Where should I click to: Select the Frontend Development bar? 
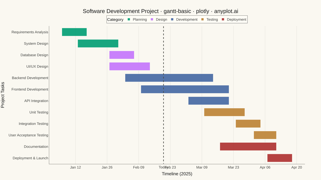click(185, 89)
